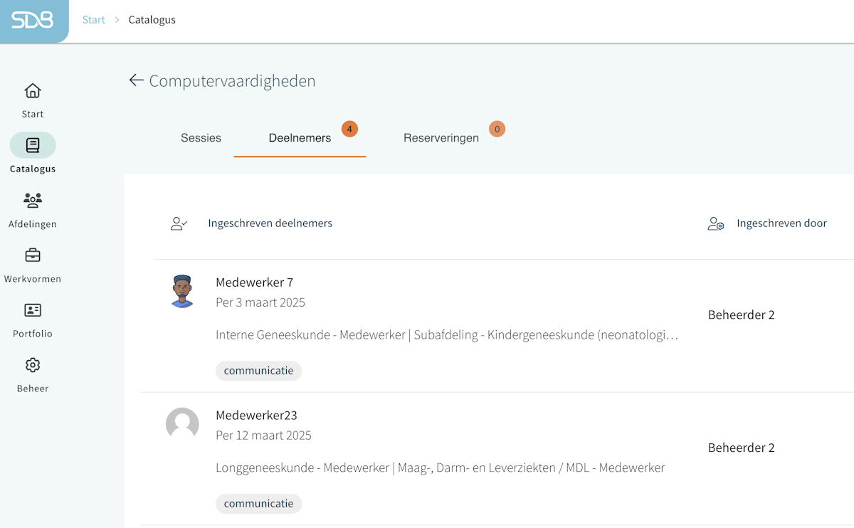Click the SDB logo
854x528 pixels.
(x=33, y=20)
